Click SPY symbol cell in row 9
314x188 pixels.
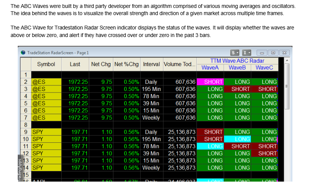(46, 132)
